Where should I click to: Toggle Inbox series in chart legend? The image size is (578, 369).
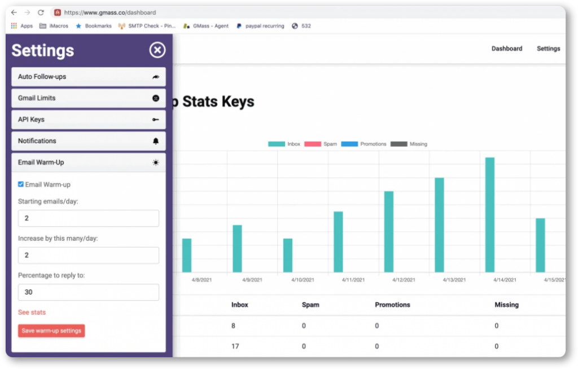284,144
